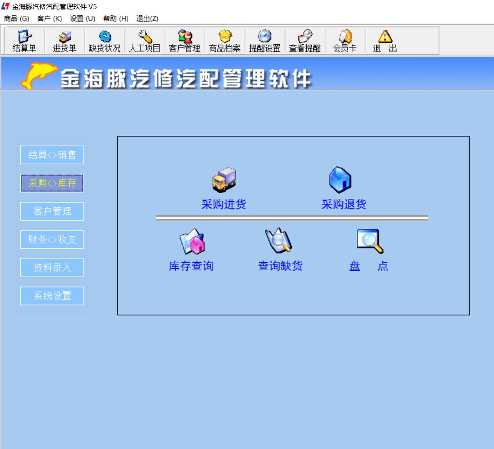
Task: Click the 查询缺货 magnifier icon
Action: (278, 241)
